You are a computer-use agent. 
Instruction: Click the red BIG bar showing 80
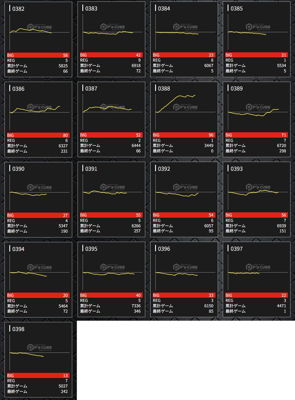click(38, 135)
